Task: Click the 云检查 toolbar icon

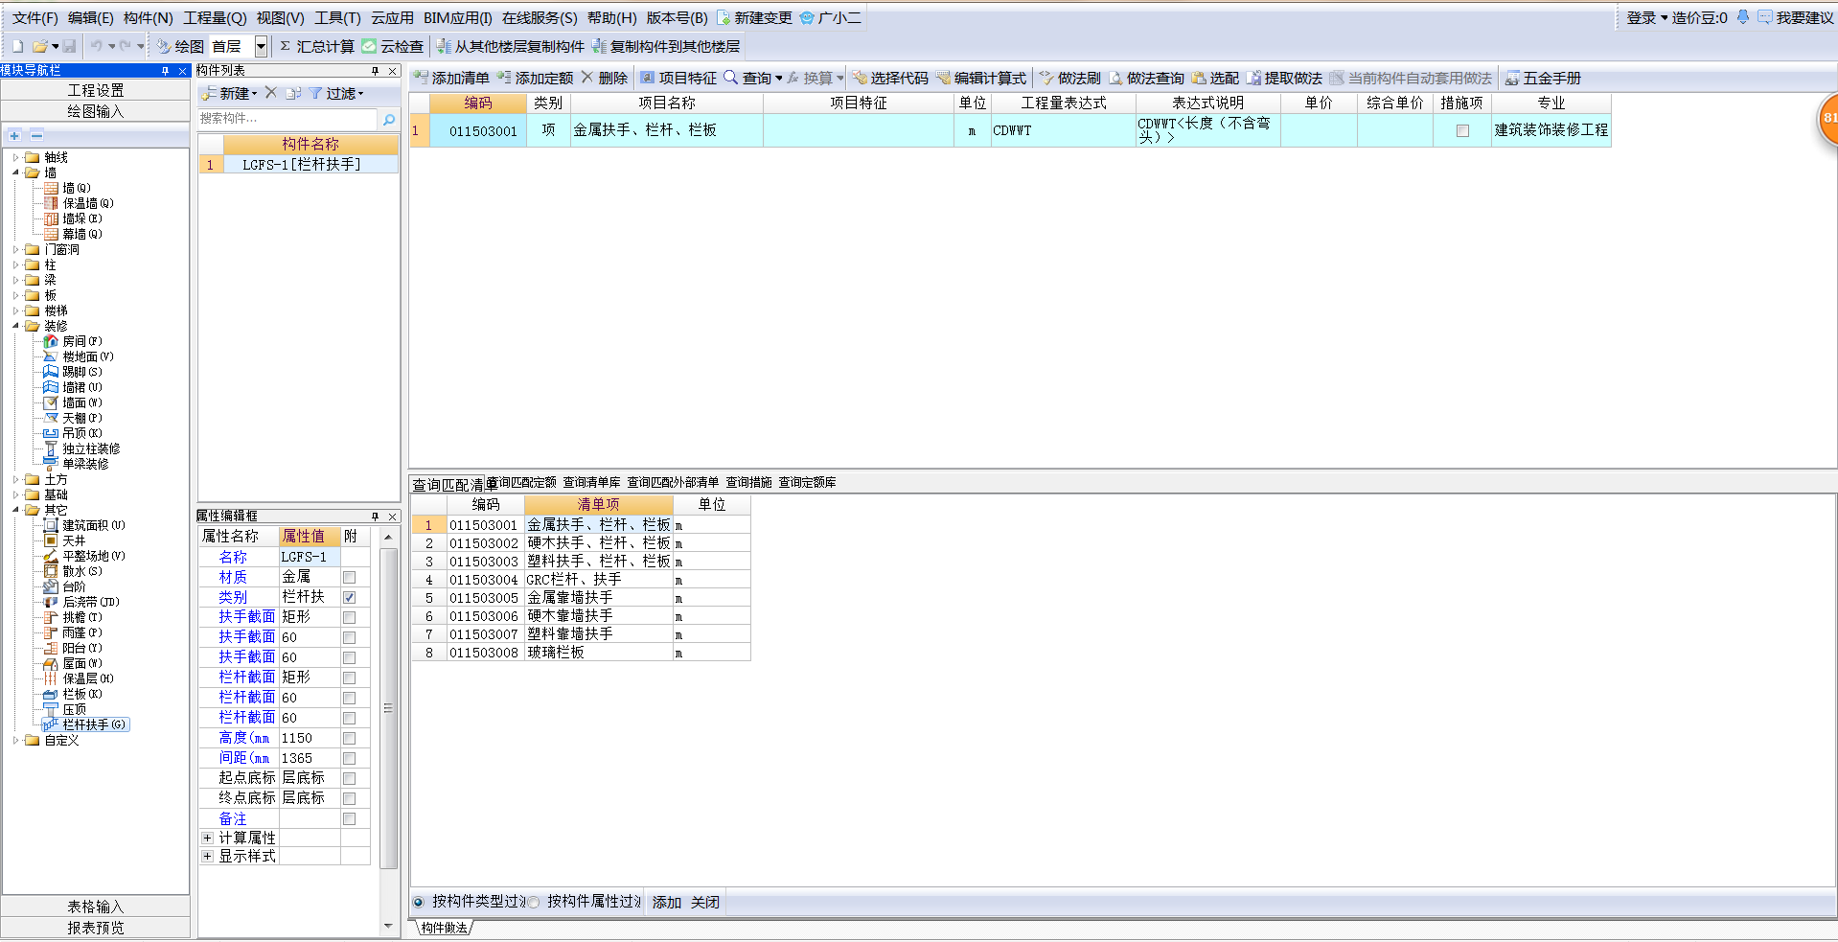Action: [x=369, y=46]
